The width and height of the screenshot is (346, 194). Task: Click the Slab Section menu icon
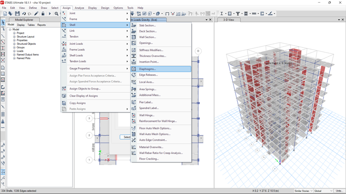134,25
